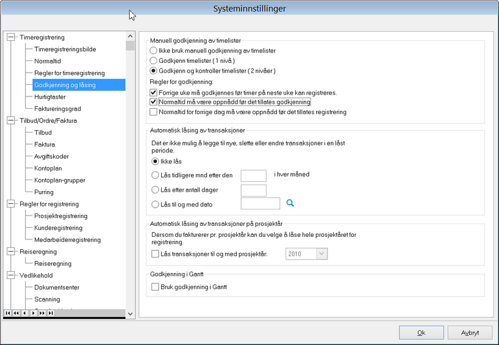
Task: Go to previous record navigation arrow
Action: pyautogui.click(x=24, y=313)
